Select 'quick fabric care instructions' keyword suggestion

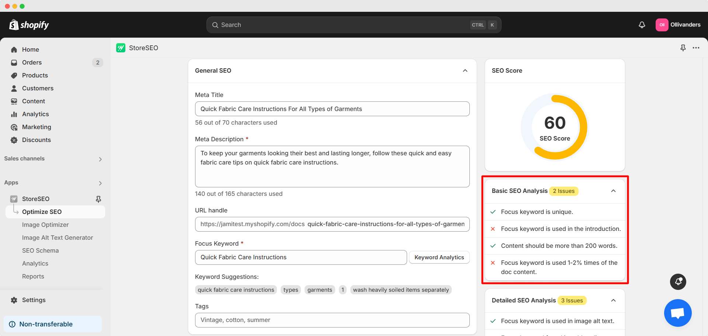(236, 290)
